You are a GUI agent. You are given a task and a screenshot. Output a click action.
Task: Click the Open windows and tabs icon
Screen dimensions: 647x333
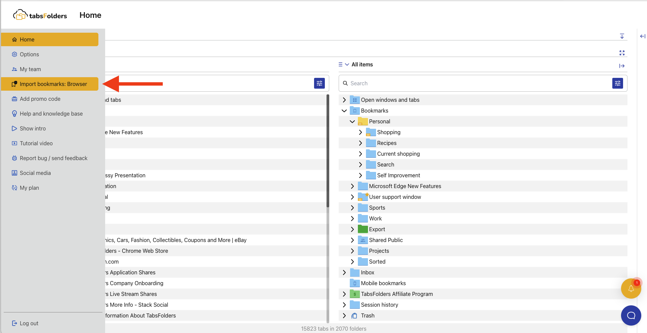click(x=355, y=100)
